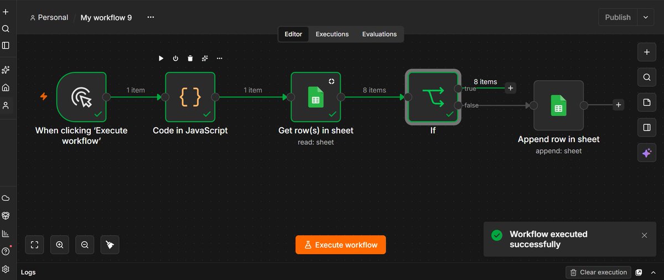Add a sticky note from right panel
Image resolution: width=664 pixels, height=280 pixels.
click(646, 102)
